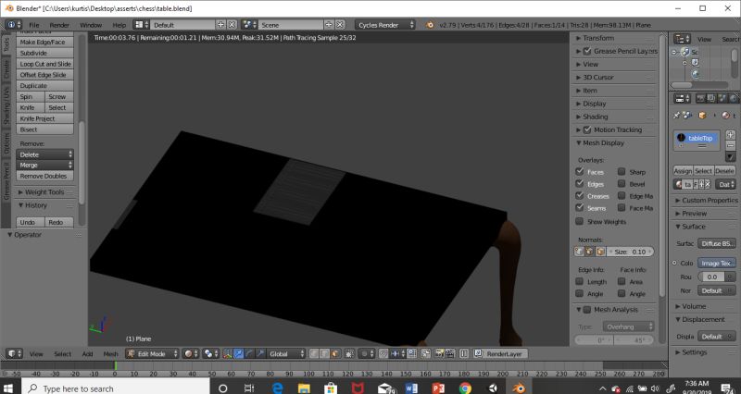The image size is (741, 394).
Task: Click the screen layout browse icon
Action: [141, 25]
